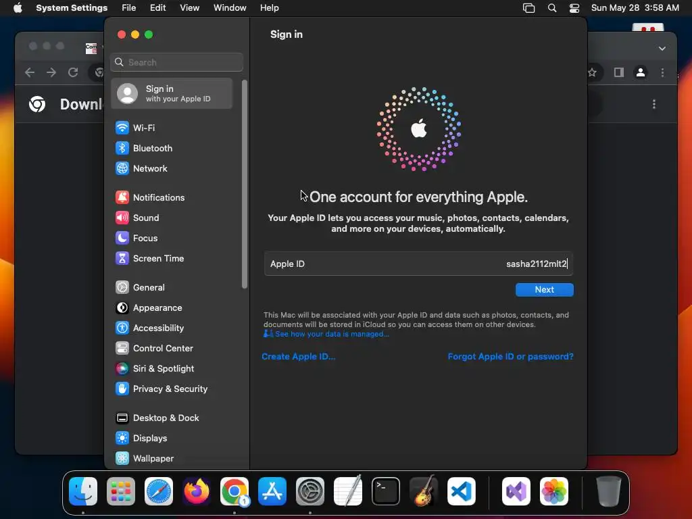Launch Safari from the Dock
Image resolution: width=692 pixels, height=519 pixels.
pos(159,491)
